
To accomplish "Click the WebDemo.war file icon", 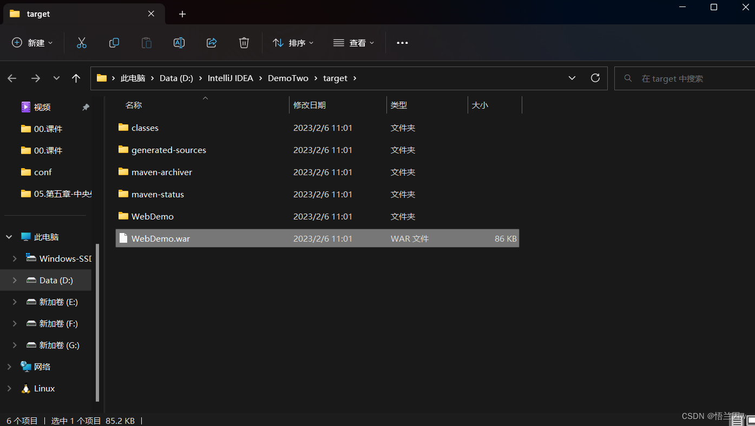I will click(123, 238).
